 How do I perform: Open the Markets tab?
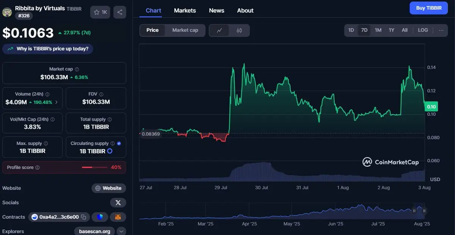point(185,11)
